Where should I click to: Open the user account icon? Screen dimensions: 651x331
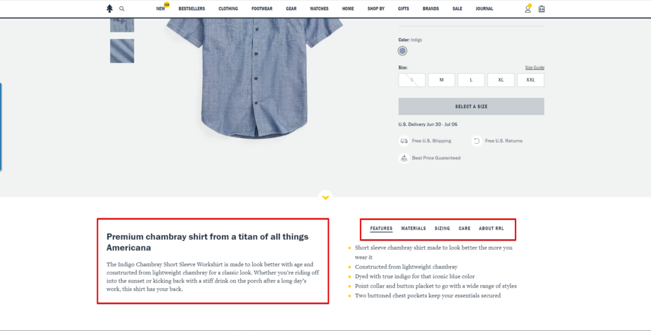528,9
